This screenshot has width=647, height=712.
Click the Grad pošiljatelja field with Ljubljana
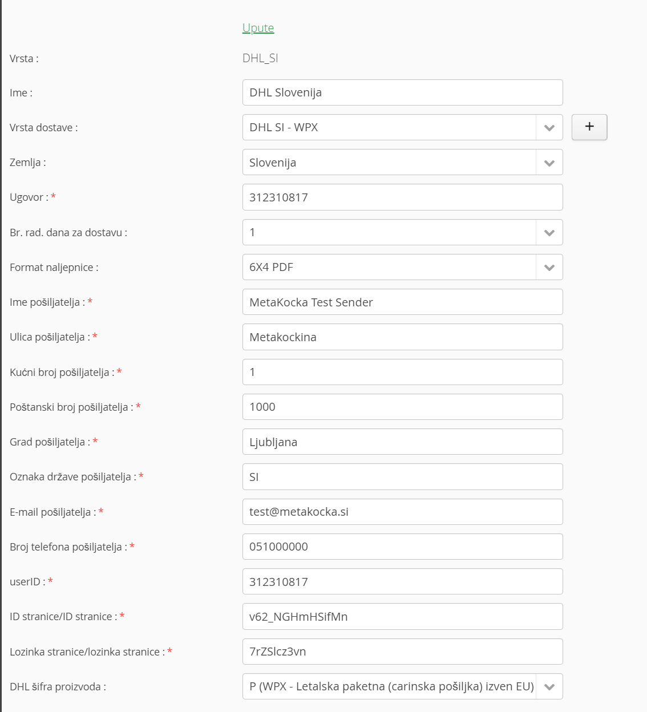point(402,442)
